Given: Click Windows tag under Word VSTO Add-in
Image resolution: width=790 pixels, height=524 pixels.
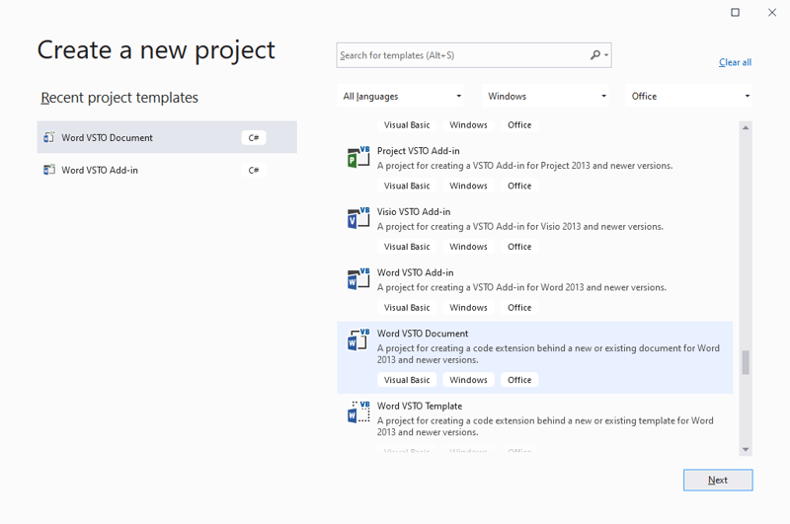Looking at the screenshot, I should pos(468,308).
